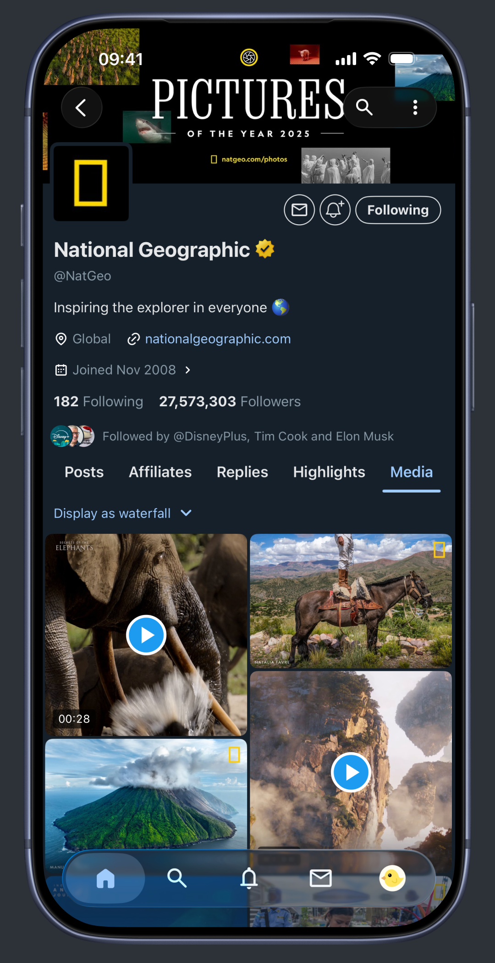Open the three-dot overflow menu

(415, 107)
